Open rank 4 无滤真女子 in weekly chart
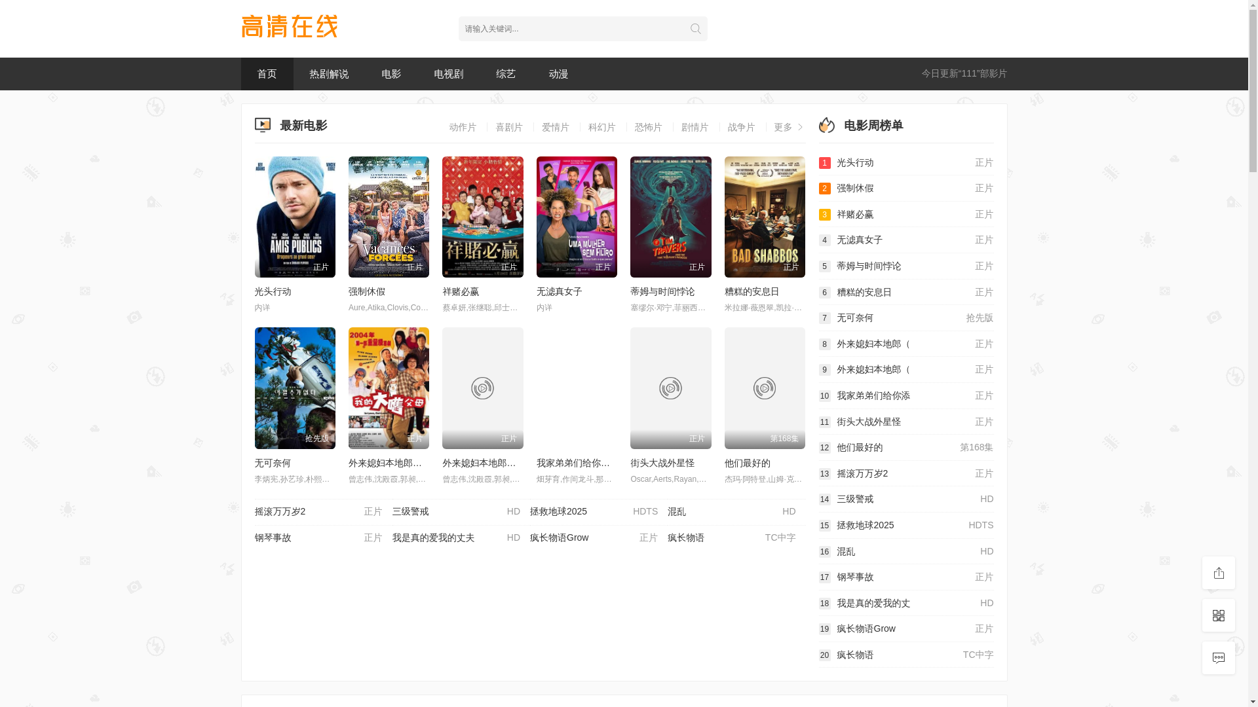The image size is (1258, 707). pos(906,240)
